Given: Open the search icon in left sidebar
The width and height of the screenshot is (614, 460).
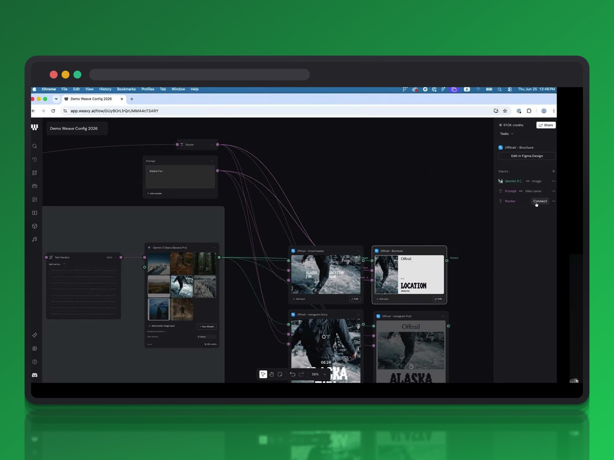Looking at the screenshot, I should (35, 146).
